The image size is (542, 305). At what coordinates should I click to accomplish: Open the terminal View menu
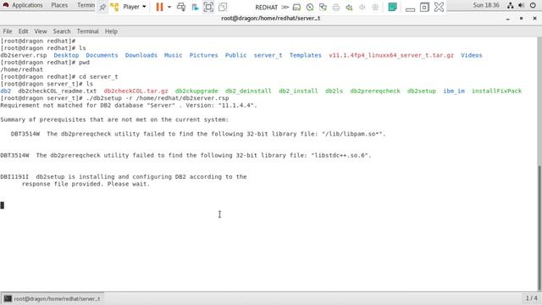tap(41, 31)
